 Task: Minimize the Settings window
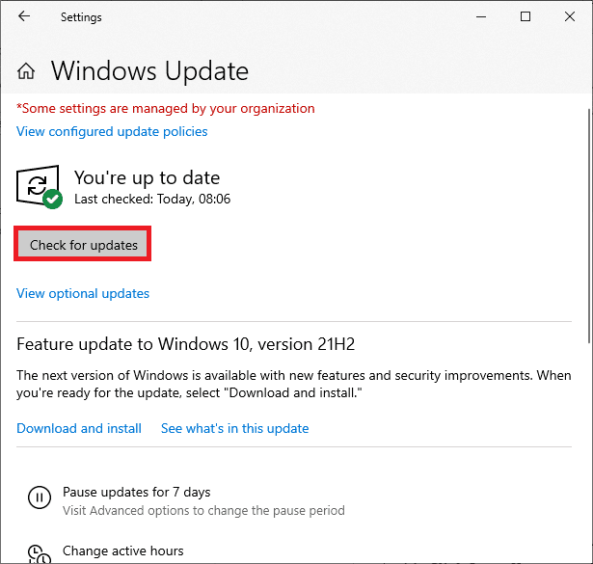[x=481, y=16]
